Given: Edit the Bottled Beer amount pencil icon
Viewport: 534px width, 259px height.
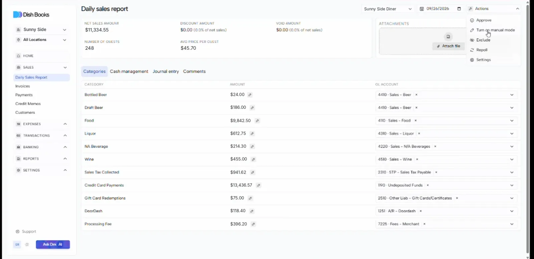Looking at the screenshot, I should [250, 95].
